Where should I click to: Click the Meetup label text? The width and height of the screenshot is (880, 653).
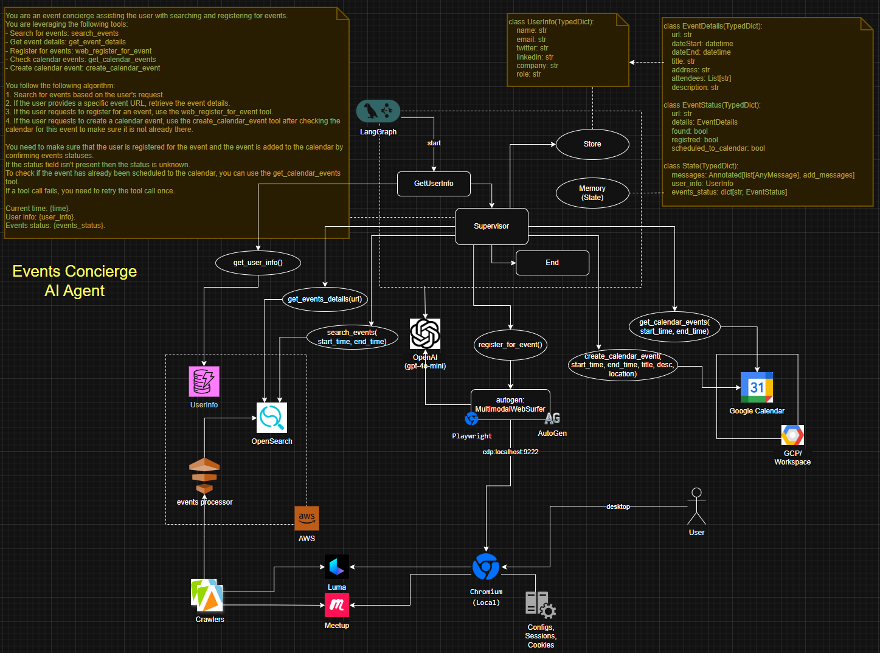pyautogui.click(x=337, y=626)
